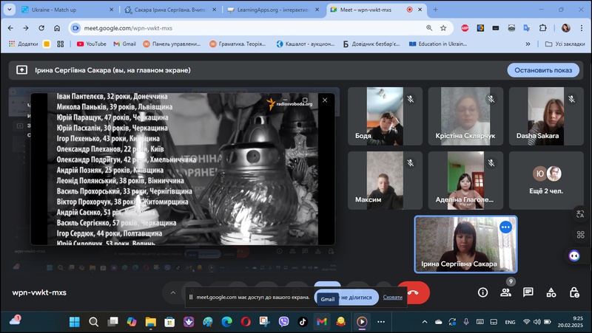This screenshot has height=333, width=592.
Task: Toggle Бодя's muted microphone indicator
Action: tap(409, 98)
